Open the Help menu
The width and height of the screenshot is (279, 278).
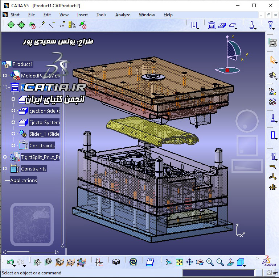pos(168,15)
